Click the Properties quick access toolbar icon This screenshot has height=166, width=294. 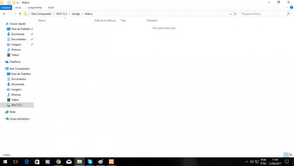click(9, 3)
